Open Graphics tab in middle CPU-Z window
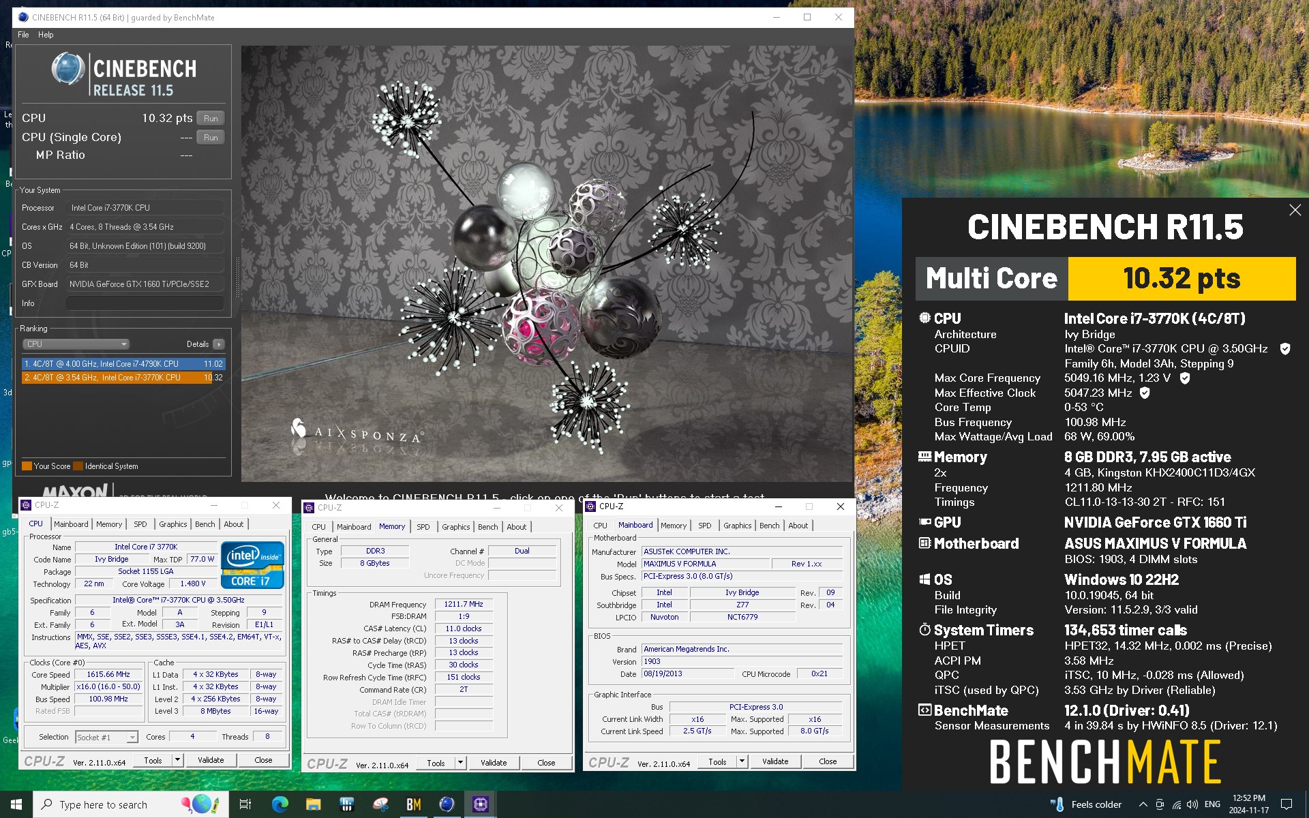Screen dimensions: 1309x818 pos(455,527)
